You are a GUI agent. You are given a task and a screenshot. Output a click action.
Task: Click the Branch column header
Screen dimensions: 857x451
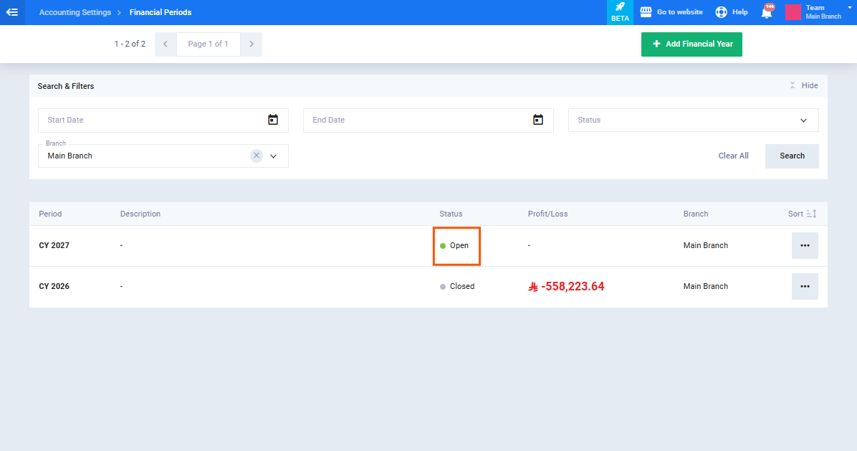point(696,214)
